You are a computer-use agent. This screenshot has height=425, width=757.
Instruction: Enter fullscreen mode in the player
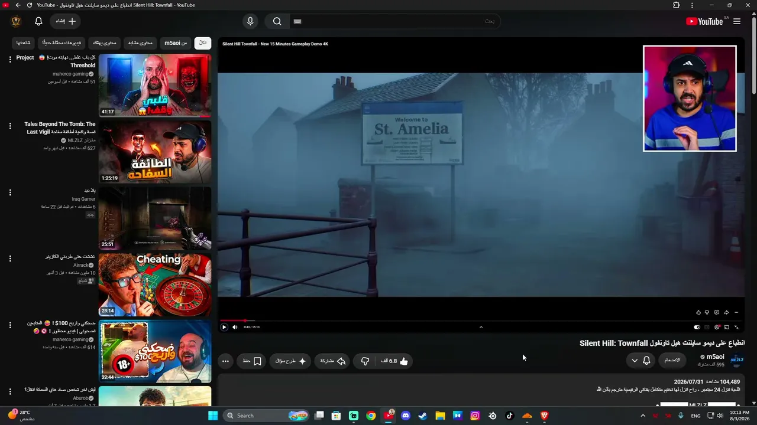coord(736,327)
